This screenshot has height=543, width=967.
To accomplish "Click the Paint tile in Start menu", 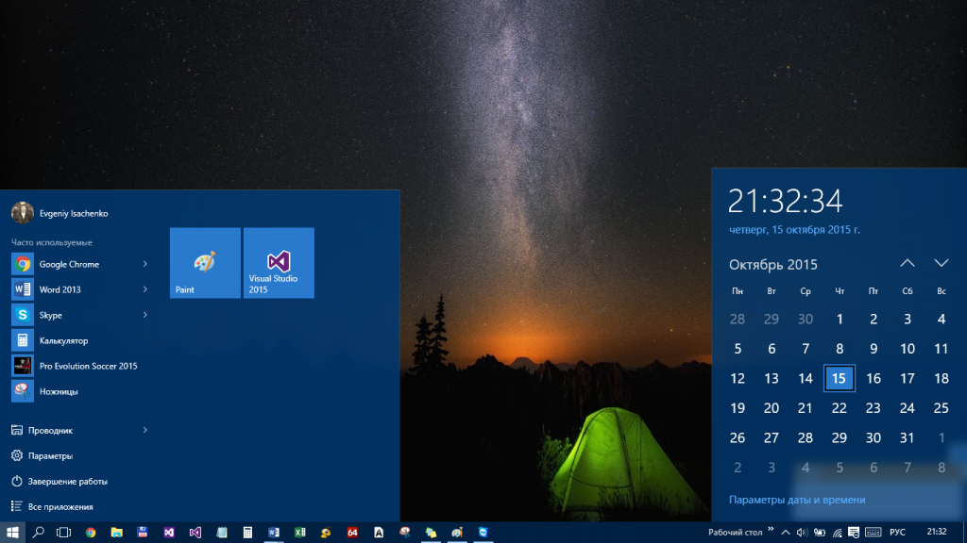I will coord(205,263).
